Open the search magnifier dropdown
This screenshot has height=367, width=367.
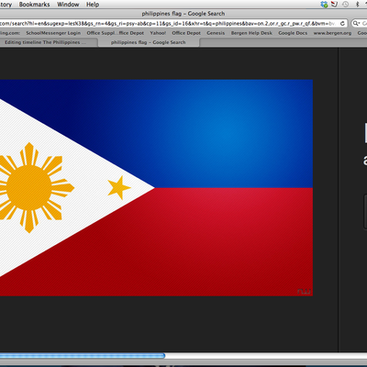point(356,23)
